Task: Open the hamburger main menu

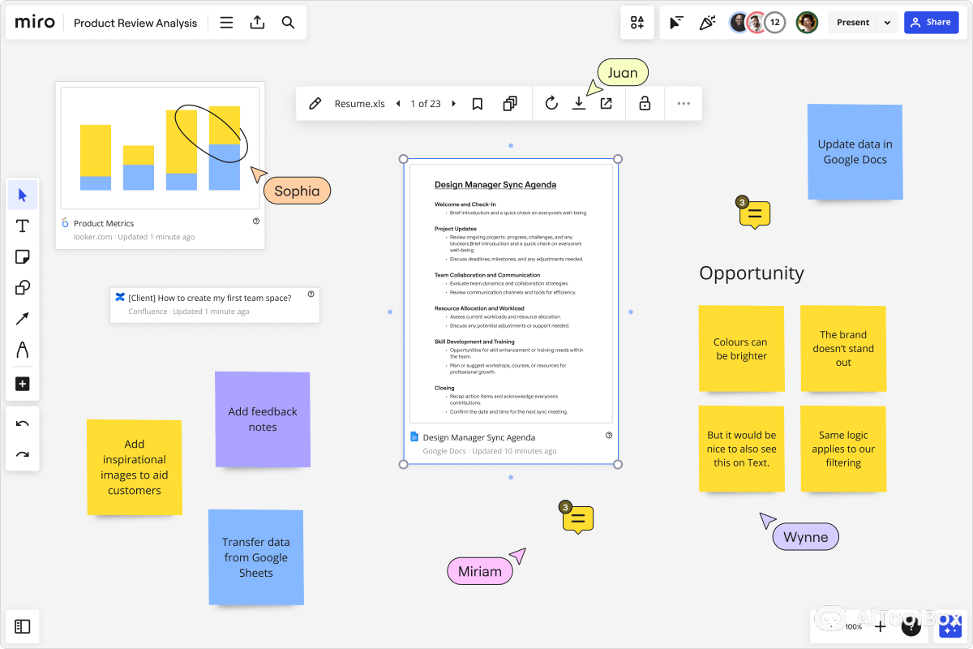Action: [226, 23]
